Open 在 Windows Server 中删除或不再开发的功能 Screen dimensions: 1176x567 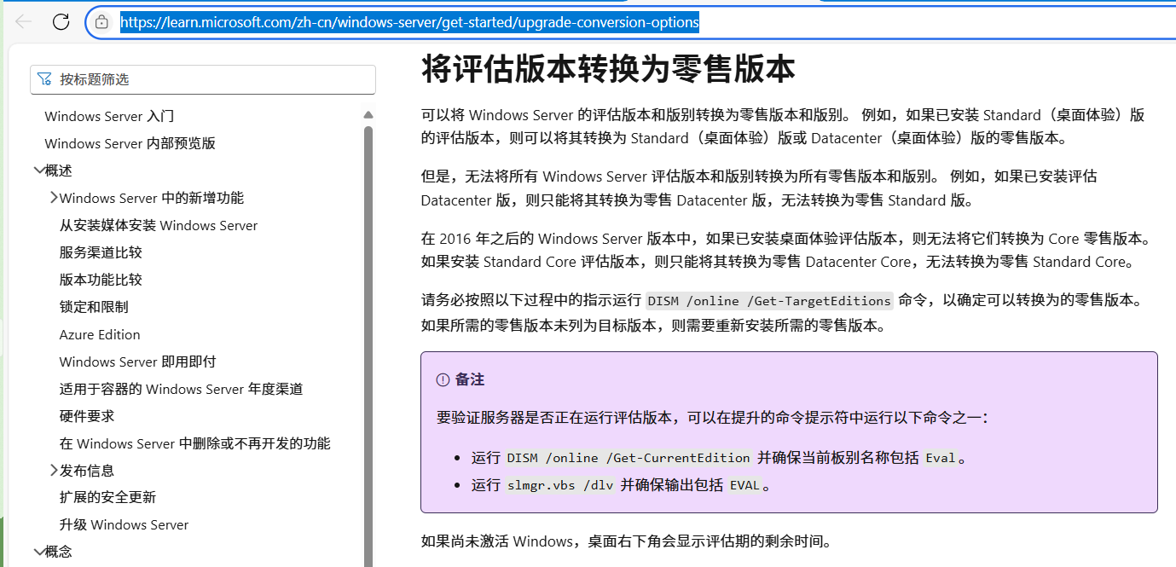194,443
